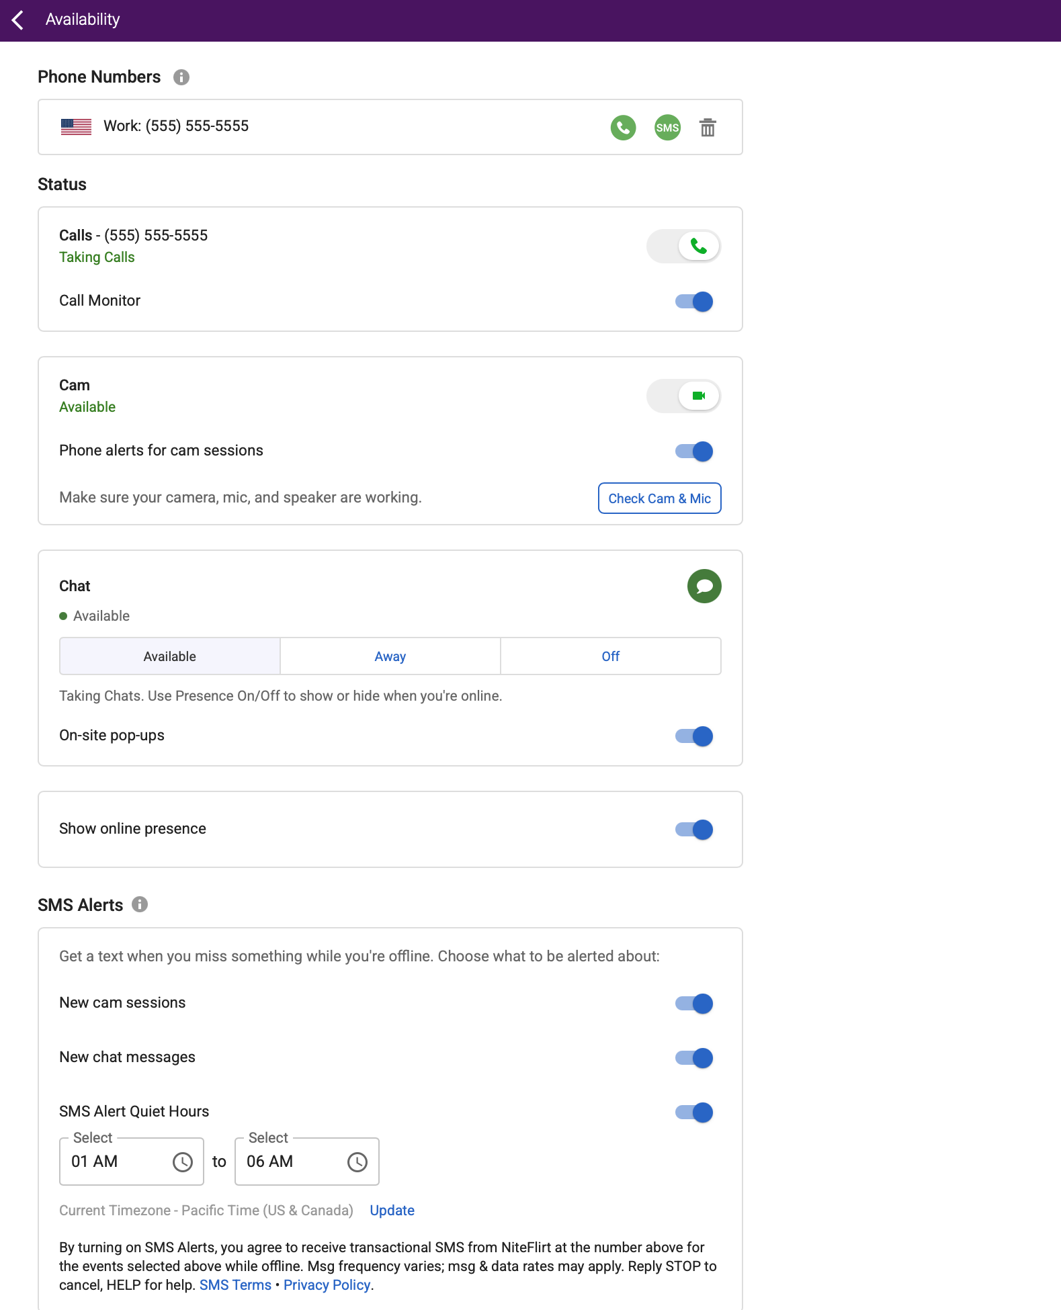Set chat status to Away
The width and height of the screenshot is (1061, 1310).
[x=390, y=656]
